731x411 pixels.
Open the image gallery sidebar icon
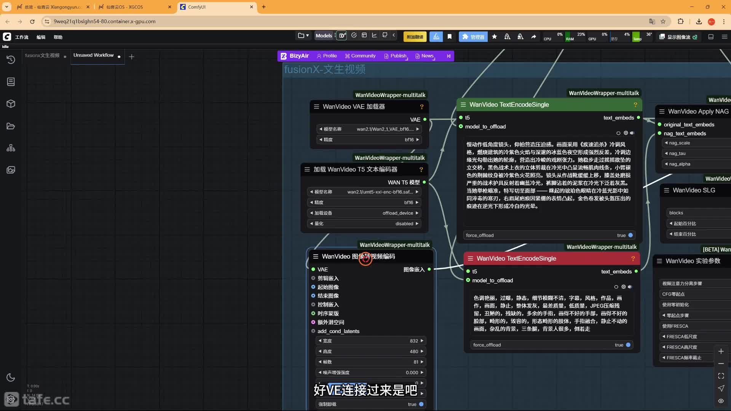(11, 170)
